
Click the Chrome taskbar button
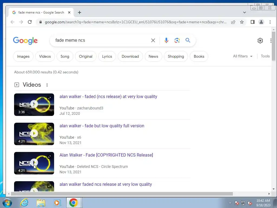(74, 203)
